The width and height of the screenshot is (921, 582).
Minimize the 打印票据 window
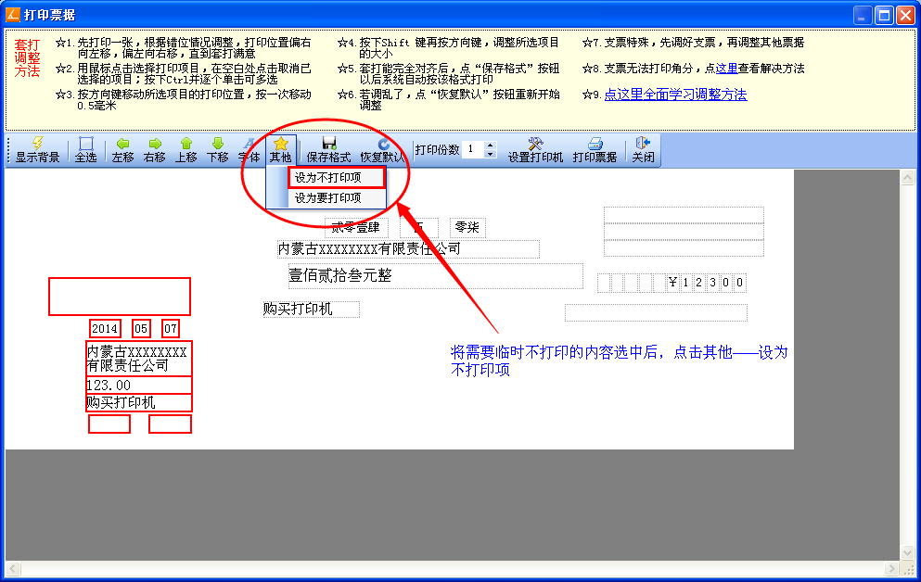point(862,16)
